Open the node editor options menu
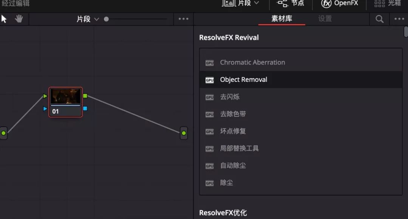The image size is (408, 219). pyautogui.click(x=184, y=19)
